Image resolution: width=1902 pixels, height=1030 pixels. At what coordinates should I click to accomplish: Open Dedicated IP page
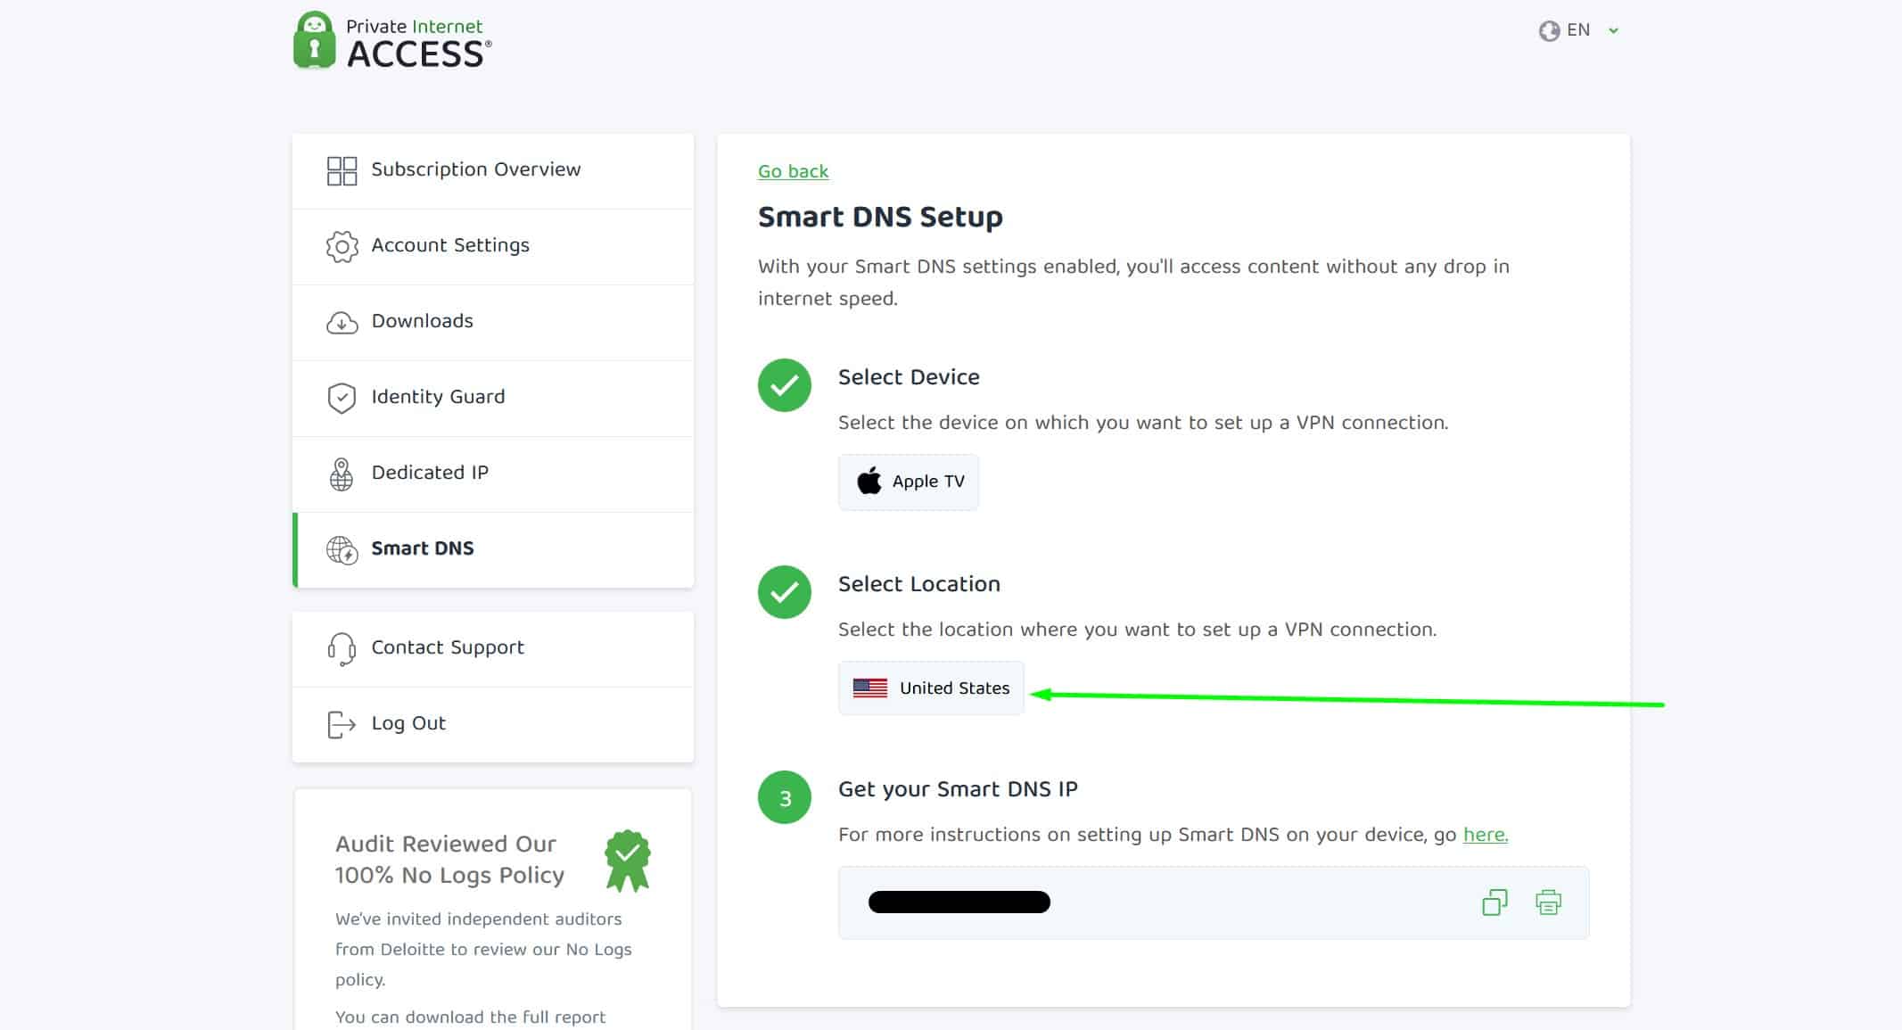(x=493, y=474)
